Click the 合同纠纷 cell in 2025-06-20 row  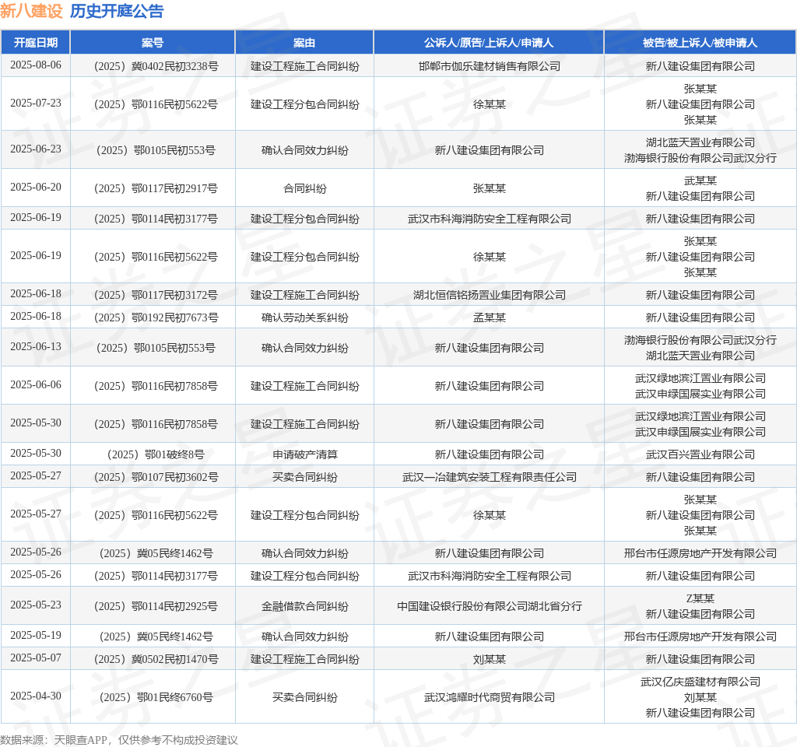304,188
